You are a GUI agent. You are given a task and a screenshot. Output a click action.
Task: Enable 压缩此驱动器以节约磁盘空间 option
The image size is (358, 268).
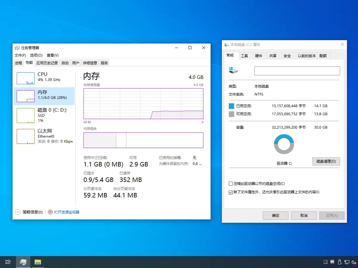(231, 184)
